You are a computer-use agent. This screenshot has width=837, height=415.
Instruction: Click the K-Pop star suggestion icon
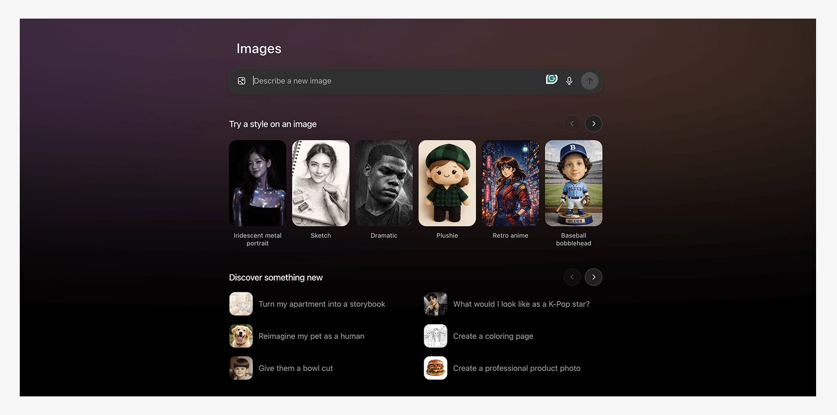435,304
